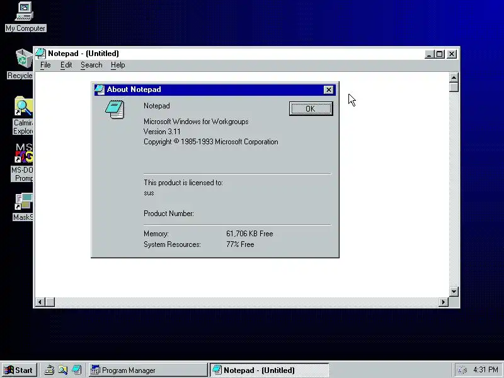This screenshot has height=378, width=504.
Task: Click 'Product Number:' label
Action: point(169,214)
